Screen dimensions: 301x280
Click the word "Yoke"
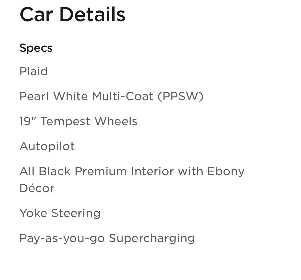coord(33,213)
